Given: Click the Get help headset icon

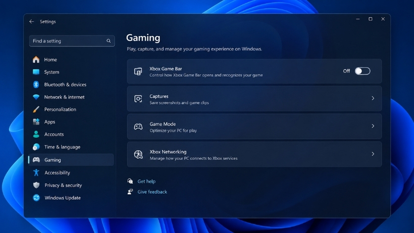Looking at the screenshot, I should [130, 181].
